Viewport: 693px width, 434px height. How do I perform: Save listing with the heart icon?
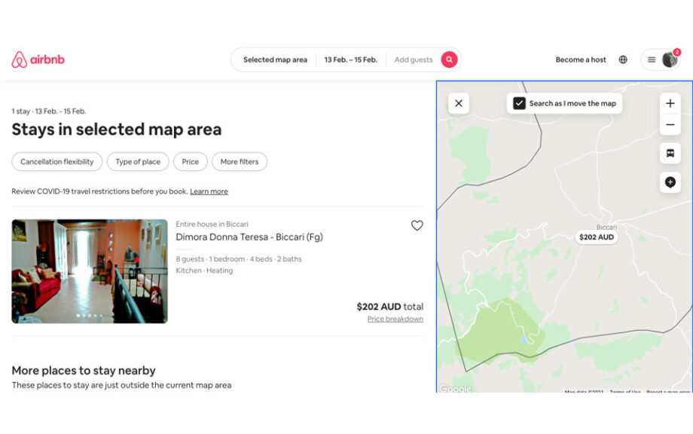tap(417, 225)
